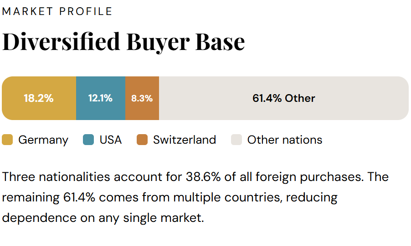Click the orange Switzerland 8.3% bar segment
Screen dimensions: 411x246
tap(142, 98)
